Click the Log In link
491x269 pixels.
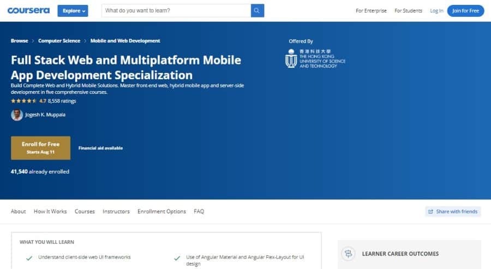436,11
